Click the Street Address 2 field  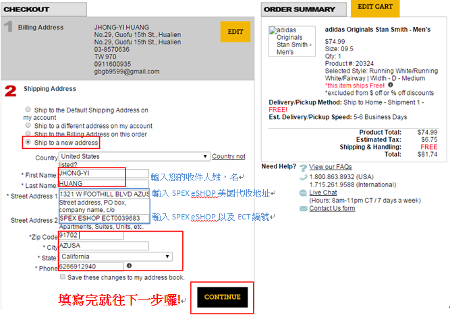tap(104, 218)
